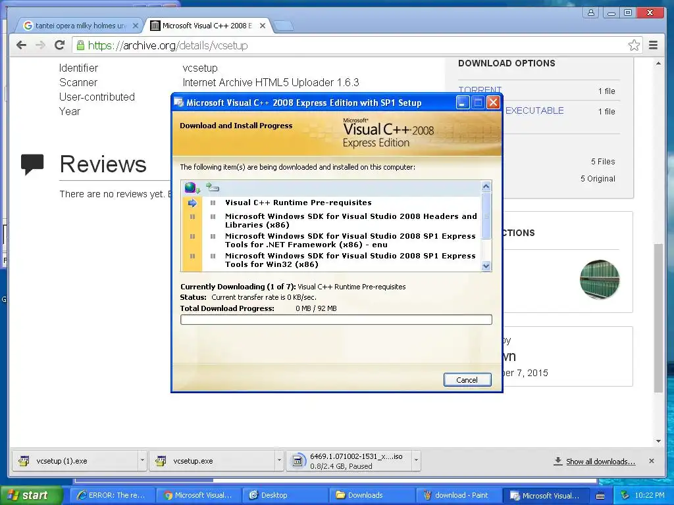The width and height of the screenshot is (674, 505).
Task: Click the install column header icon
Action: pos(213,187)
